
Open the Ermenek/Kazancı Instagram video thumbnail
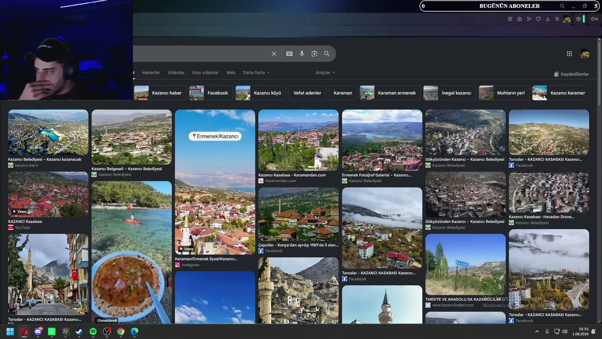point(215,182)
